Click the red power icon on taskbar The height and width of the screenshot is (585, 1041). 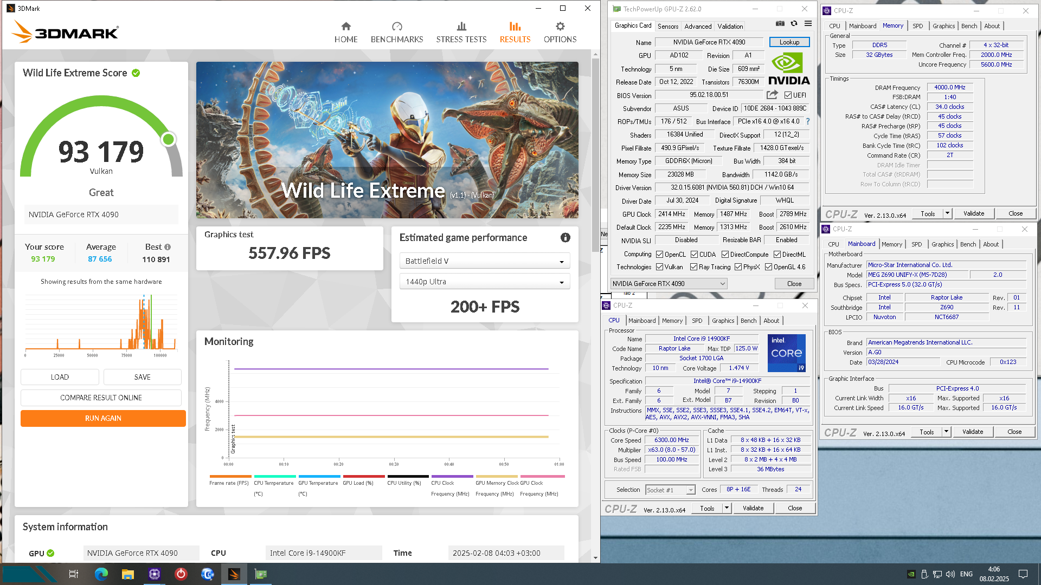(181, 574)
